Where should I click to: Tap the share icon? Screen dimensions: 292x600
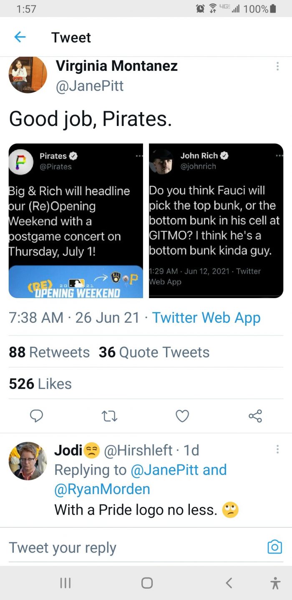tap(255, 416)
